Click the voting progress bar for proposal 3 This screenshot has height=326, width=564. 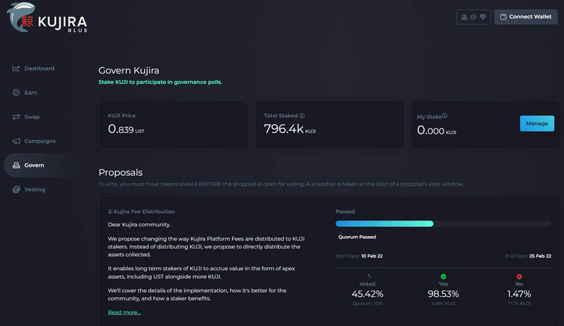click(443, 224)
